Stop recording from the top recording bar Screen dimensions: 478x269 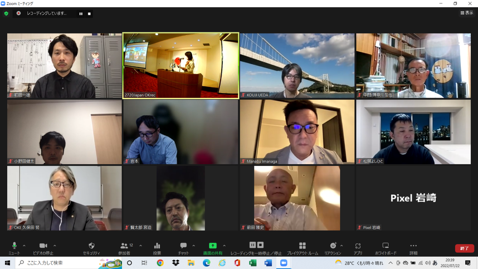[x=89, y=13]
